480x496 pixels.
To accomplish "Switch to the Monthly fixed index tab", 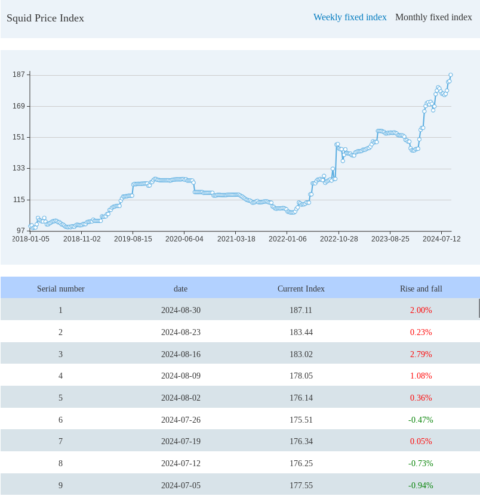I will (x=433, y=17).
